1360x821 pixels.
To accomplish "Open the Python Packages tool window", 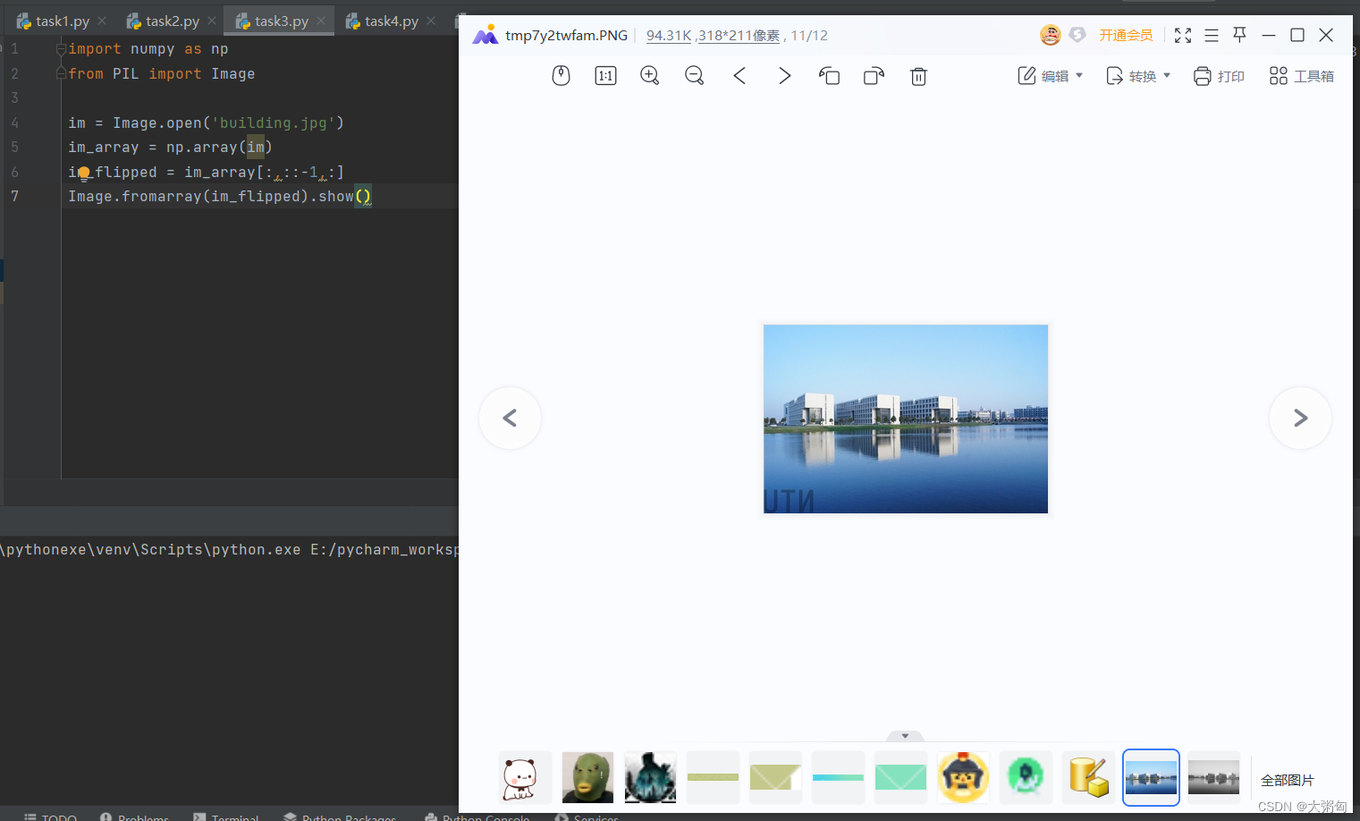I will tap(340, 817).
